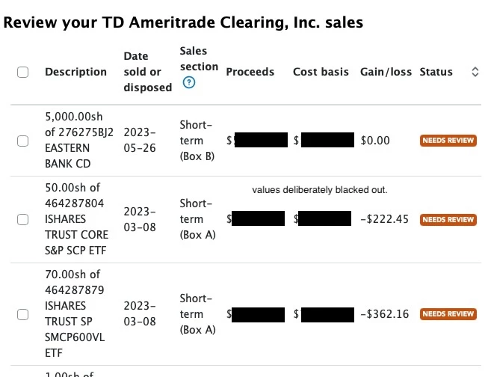This screenshot has height=377, width=491.
Task: Select the $0.00 gain/loss value
Action: (x=375, y=141)
